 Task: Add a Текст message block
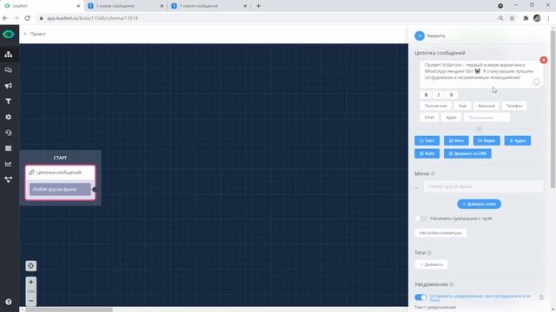click(427, 140)
